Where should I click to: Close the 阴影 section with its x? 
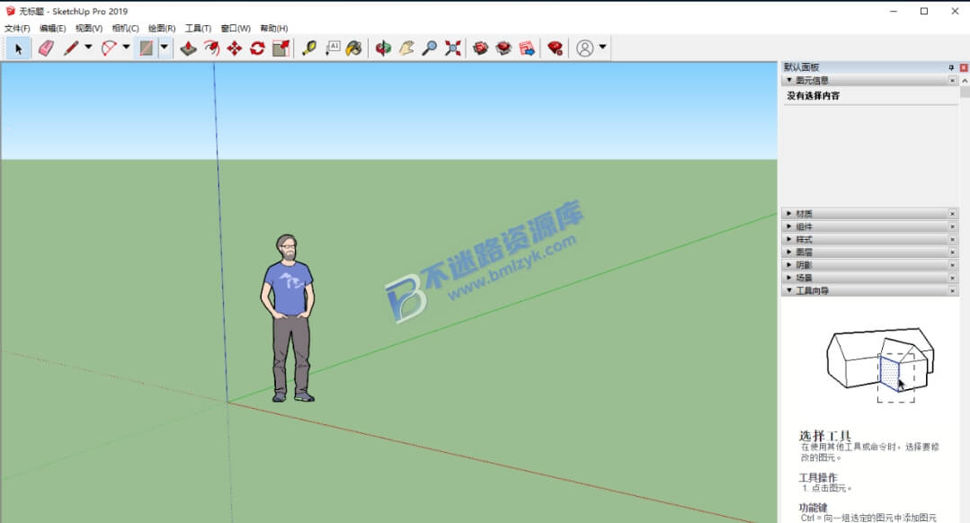(x=952, y=264)
